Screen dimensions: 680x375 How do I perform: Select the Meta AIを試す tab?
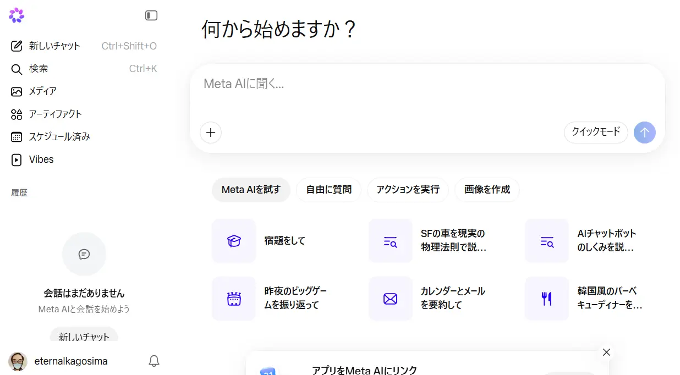251,190
